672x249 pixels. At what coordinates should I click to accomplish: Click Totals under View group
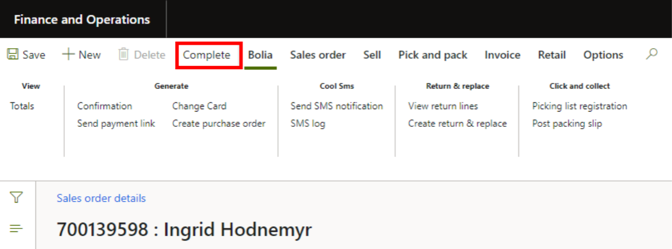22,106
